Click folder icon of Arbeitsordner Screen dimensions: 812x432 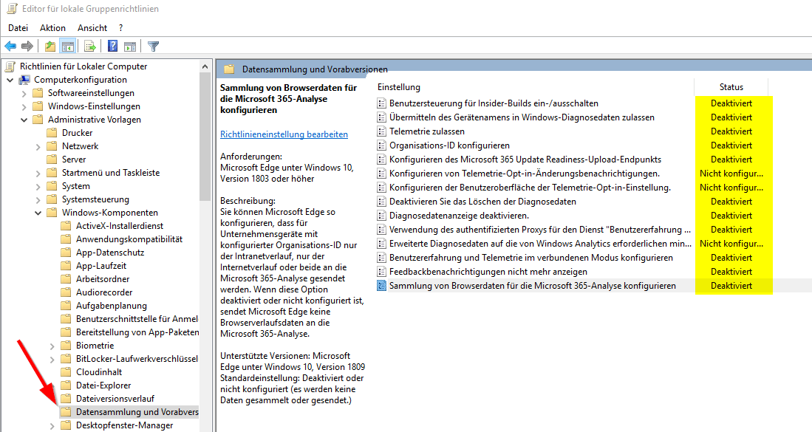tap(66, 279)
